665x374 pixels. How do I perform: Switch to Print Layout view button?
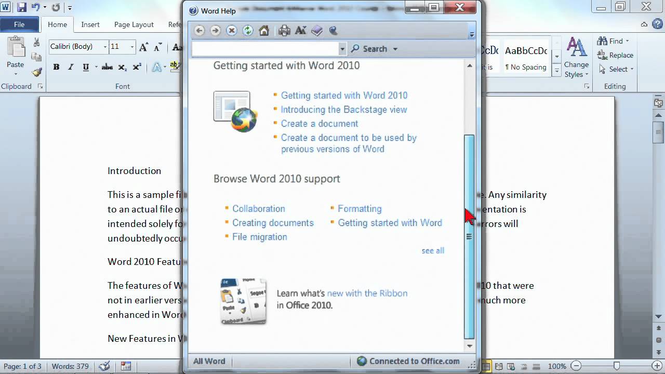[486, 366]
